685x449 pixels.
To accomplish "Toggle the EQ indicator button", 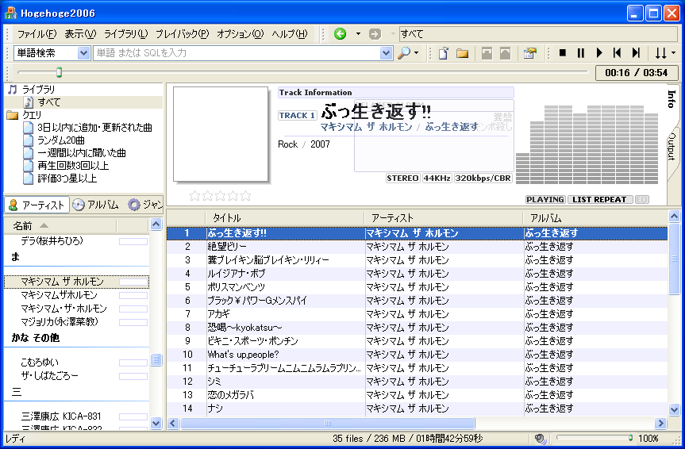I will coord(641,200).
